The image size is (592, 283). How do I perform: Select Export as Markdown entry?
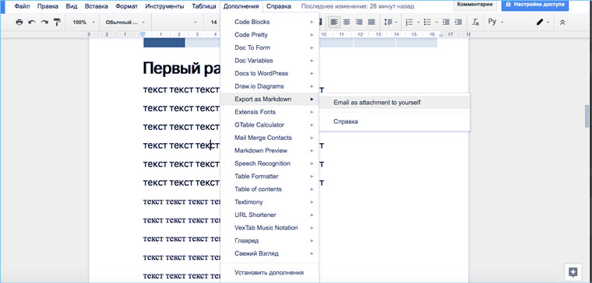coord(270,99)
